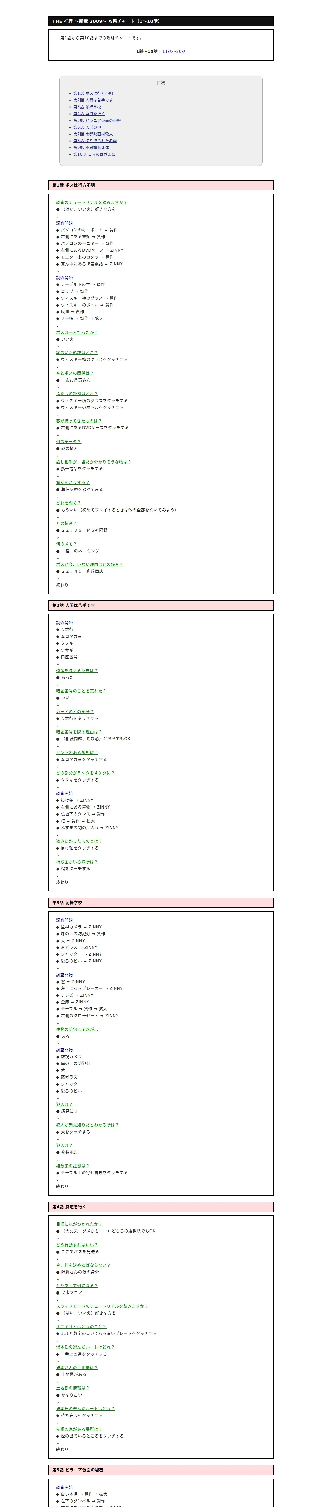Click the ボスは一人だったか？ question
This screenshot has width=322, height=1507.
77,332
